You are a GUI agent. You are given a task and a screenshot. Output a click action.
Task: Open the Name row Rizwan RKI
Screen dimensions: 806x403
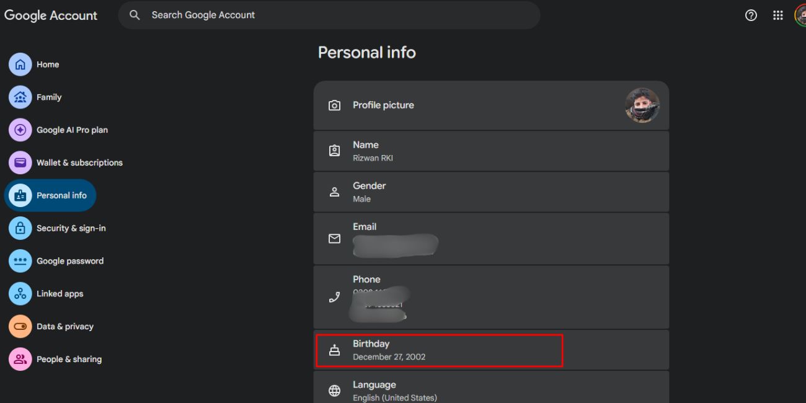pos(491,151)
